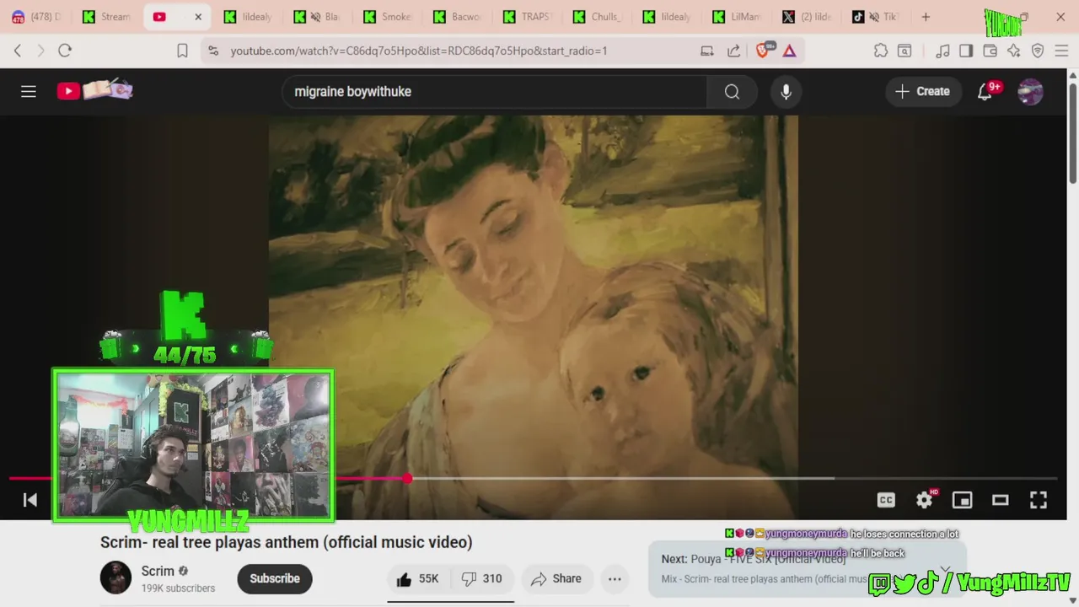The width and height of the screenshot is (1079, 607).
Task: Open Leo AI sparkle icon
Action: pos(1013,51)
